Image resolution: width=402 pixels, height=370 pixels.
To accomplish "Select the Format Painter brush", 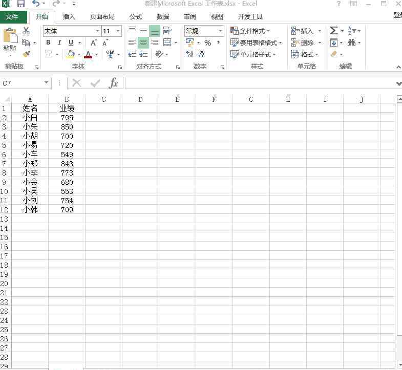I will (x=26, y=54).
